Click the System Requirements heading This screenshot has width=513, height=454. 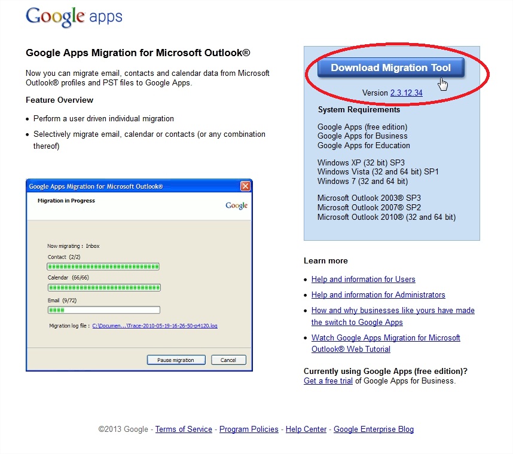[x=359, y=109]
